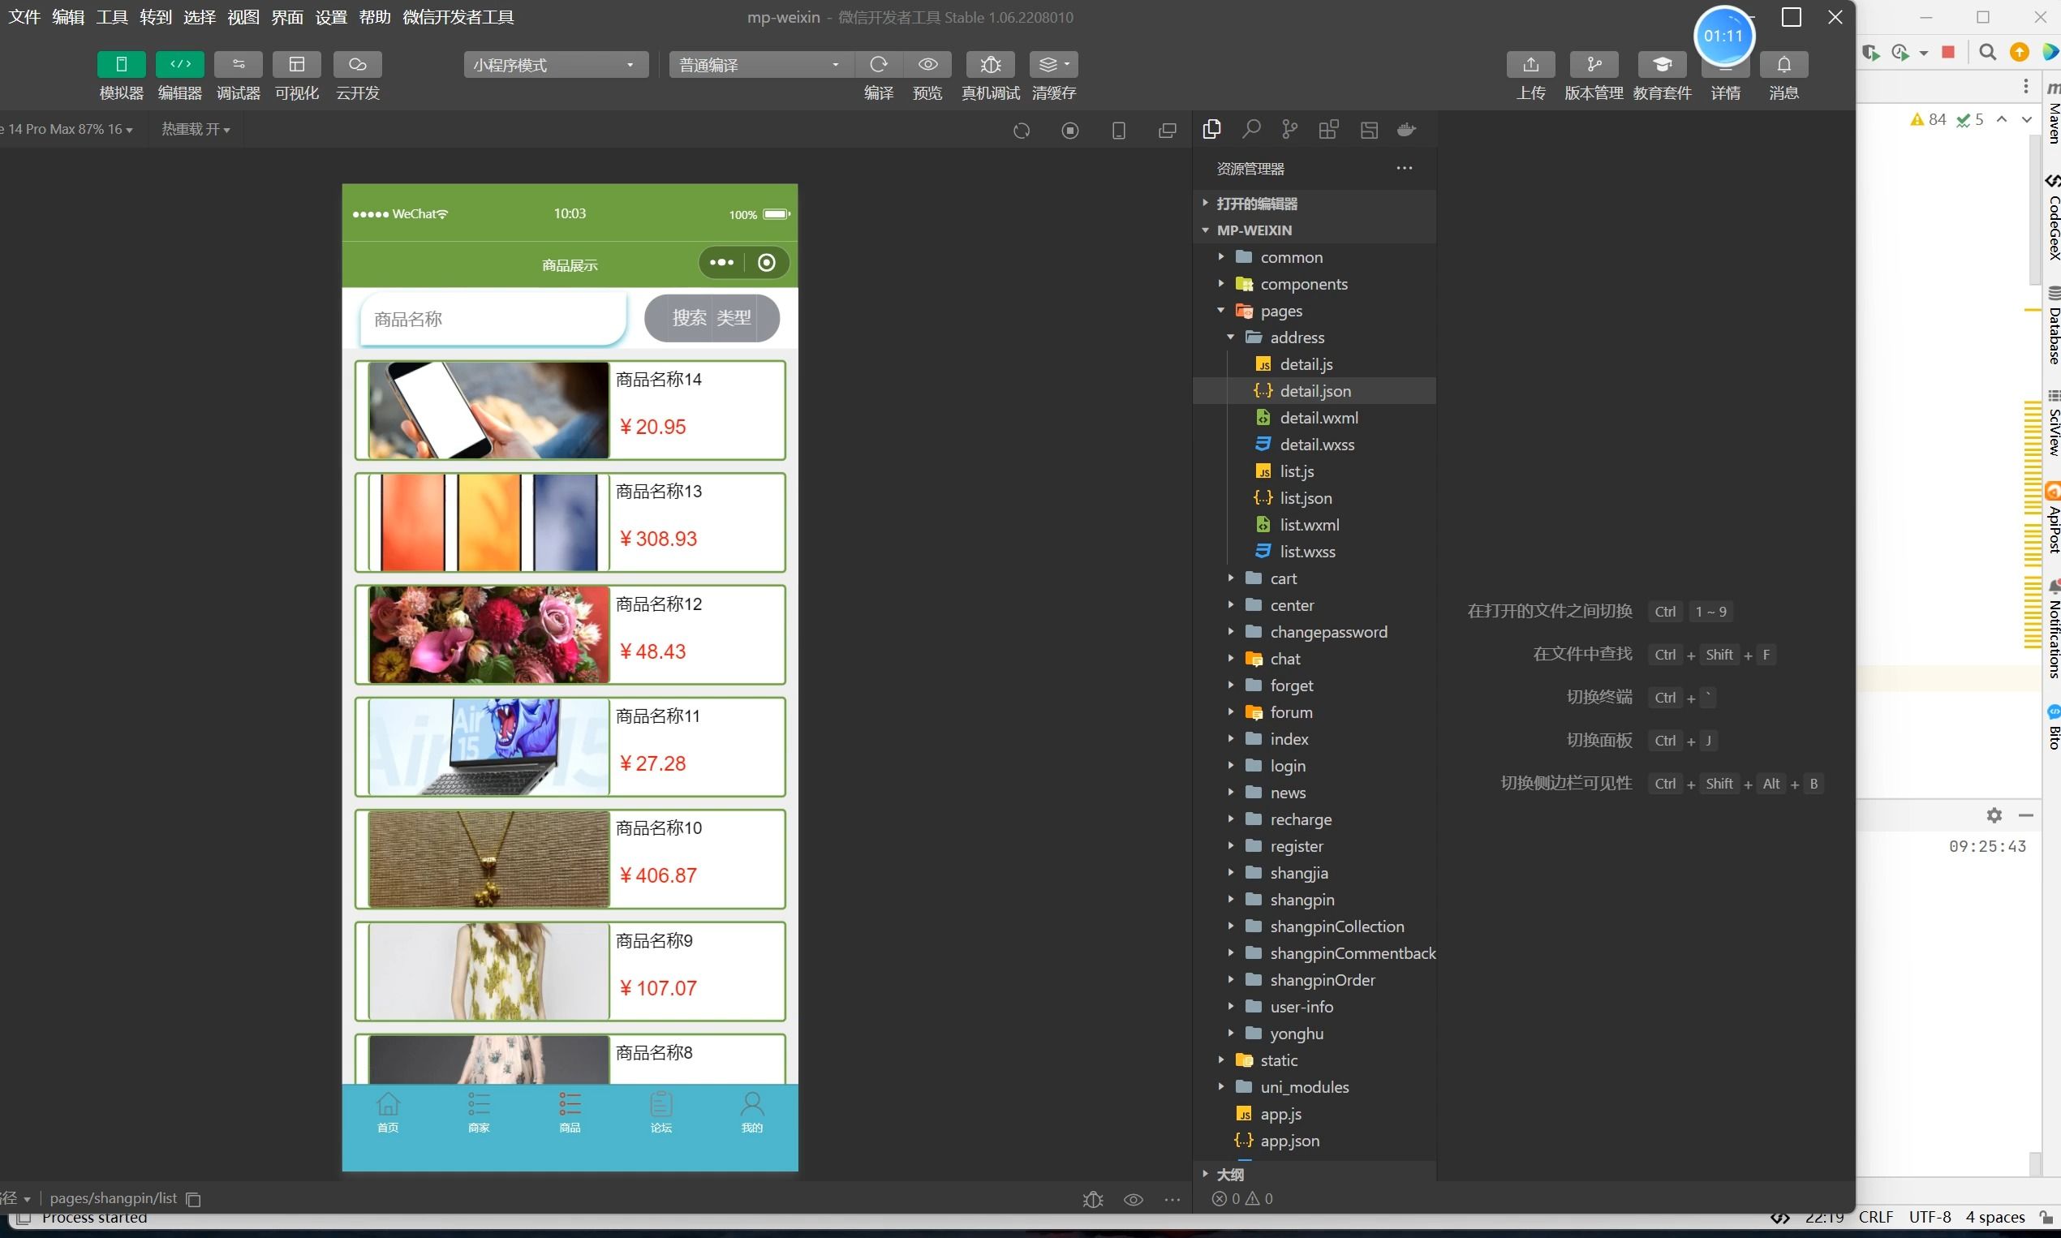2061x1238 pixels.
Task: Open the 设置 menu
Action: (330, 17)
